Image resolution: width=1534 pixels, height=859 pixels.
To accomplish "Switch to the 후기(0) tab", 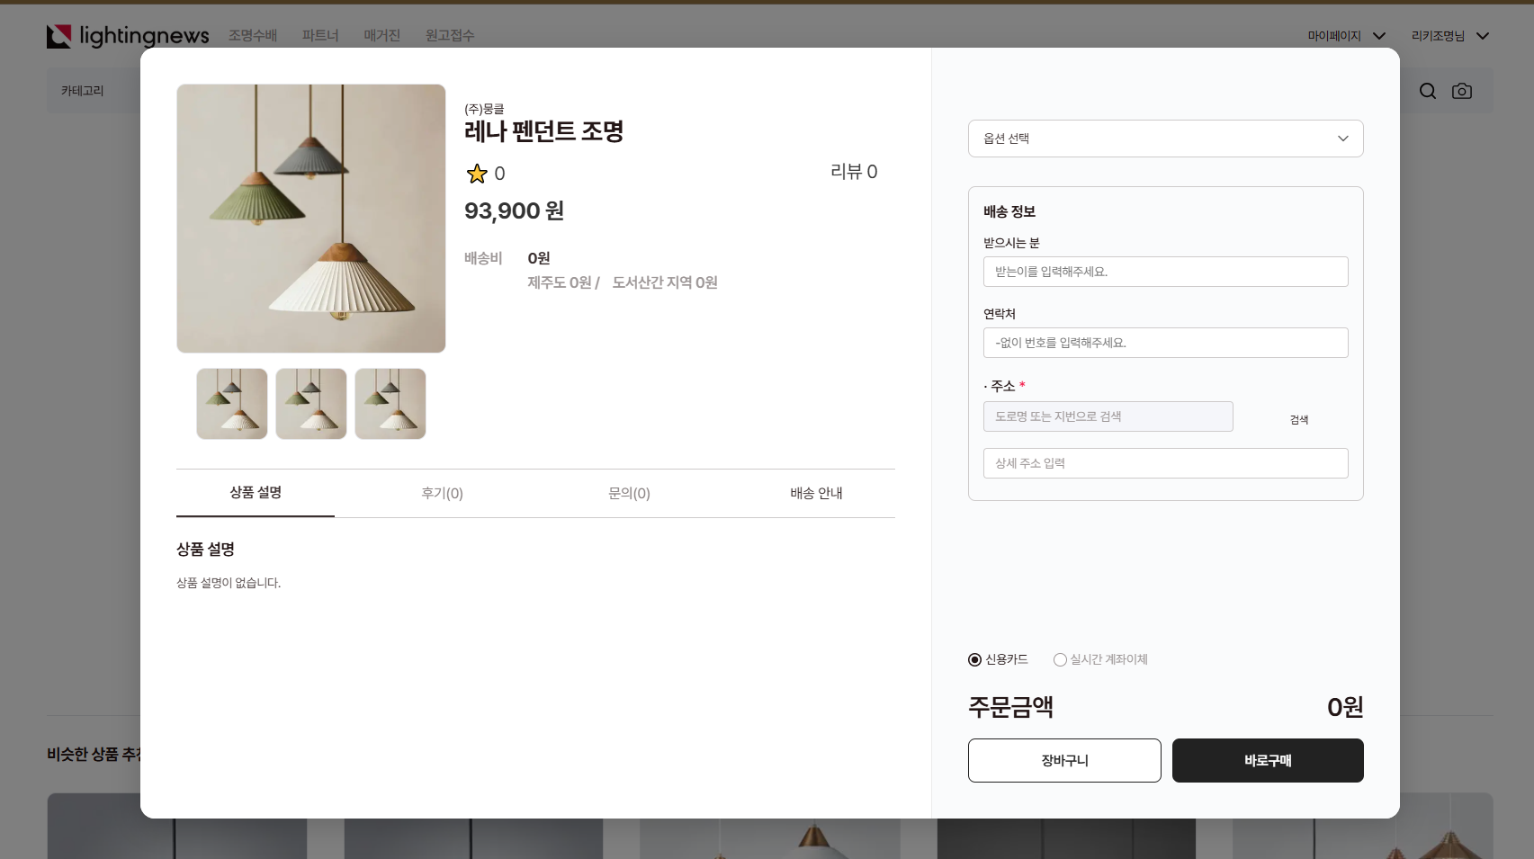I will (442, 493).
